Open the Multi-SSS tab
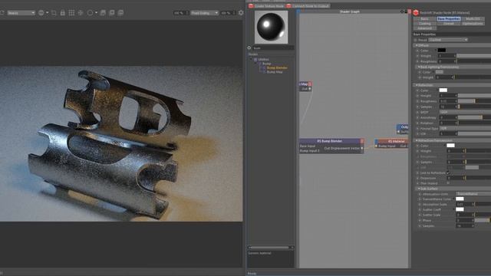The width and height of the screenshot is (491, 276). [x=473, y=18]
